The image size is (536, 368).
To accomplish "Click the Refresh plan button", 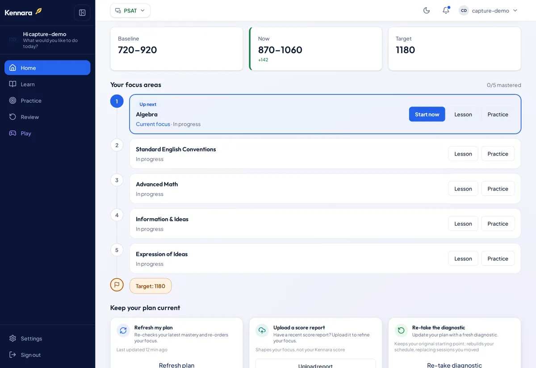I will [x=176, y=365].
